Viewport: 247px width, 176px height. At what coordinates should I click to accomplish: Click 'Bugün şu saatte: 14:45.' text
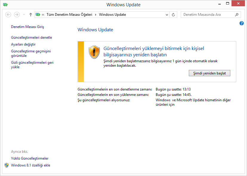pyautogui.click(x=174, y=95)
